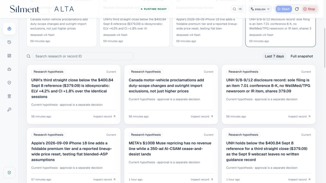Click '57 minutes ago' on Apple iPhone 18 card
This screenshot has height=183, width=326.
click(41, 179)
